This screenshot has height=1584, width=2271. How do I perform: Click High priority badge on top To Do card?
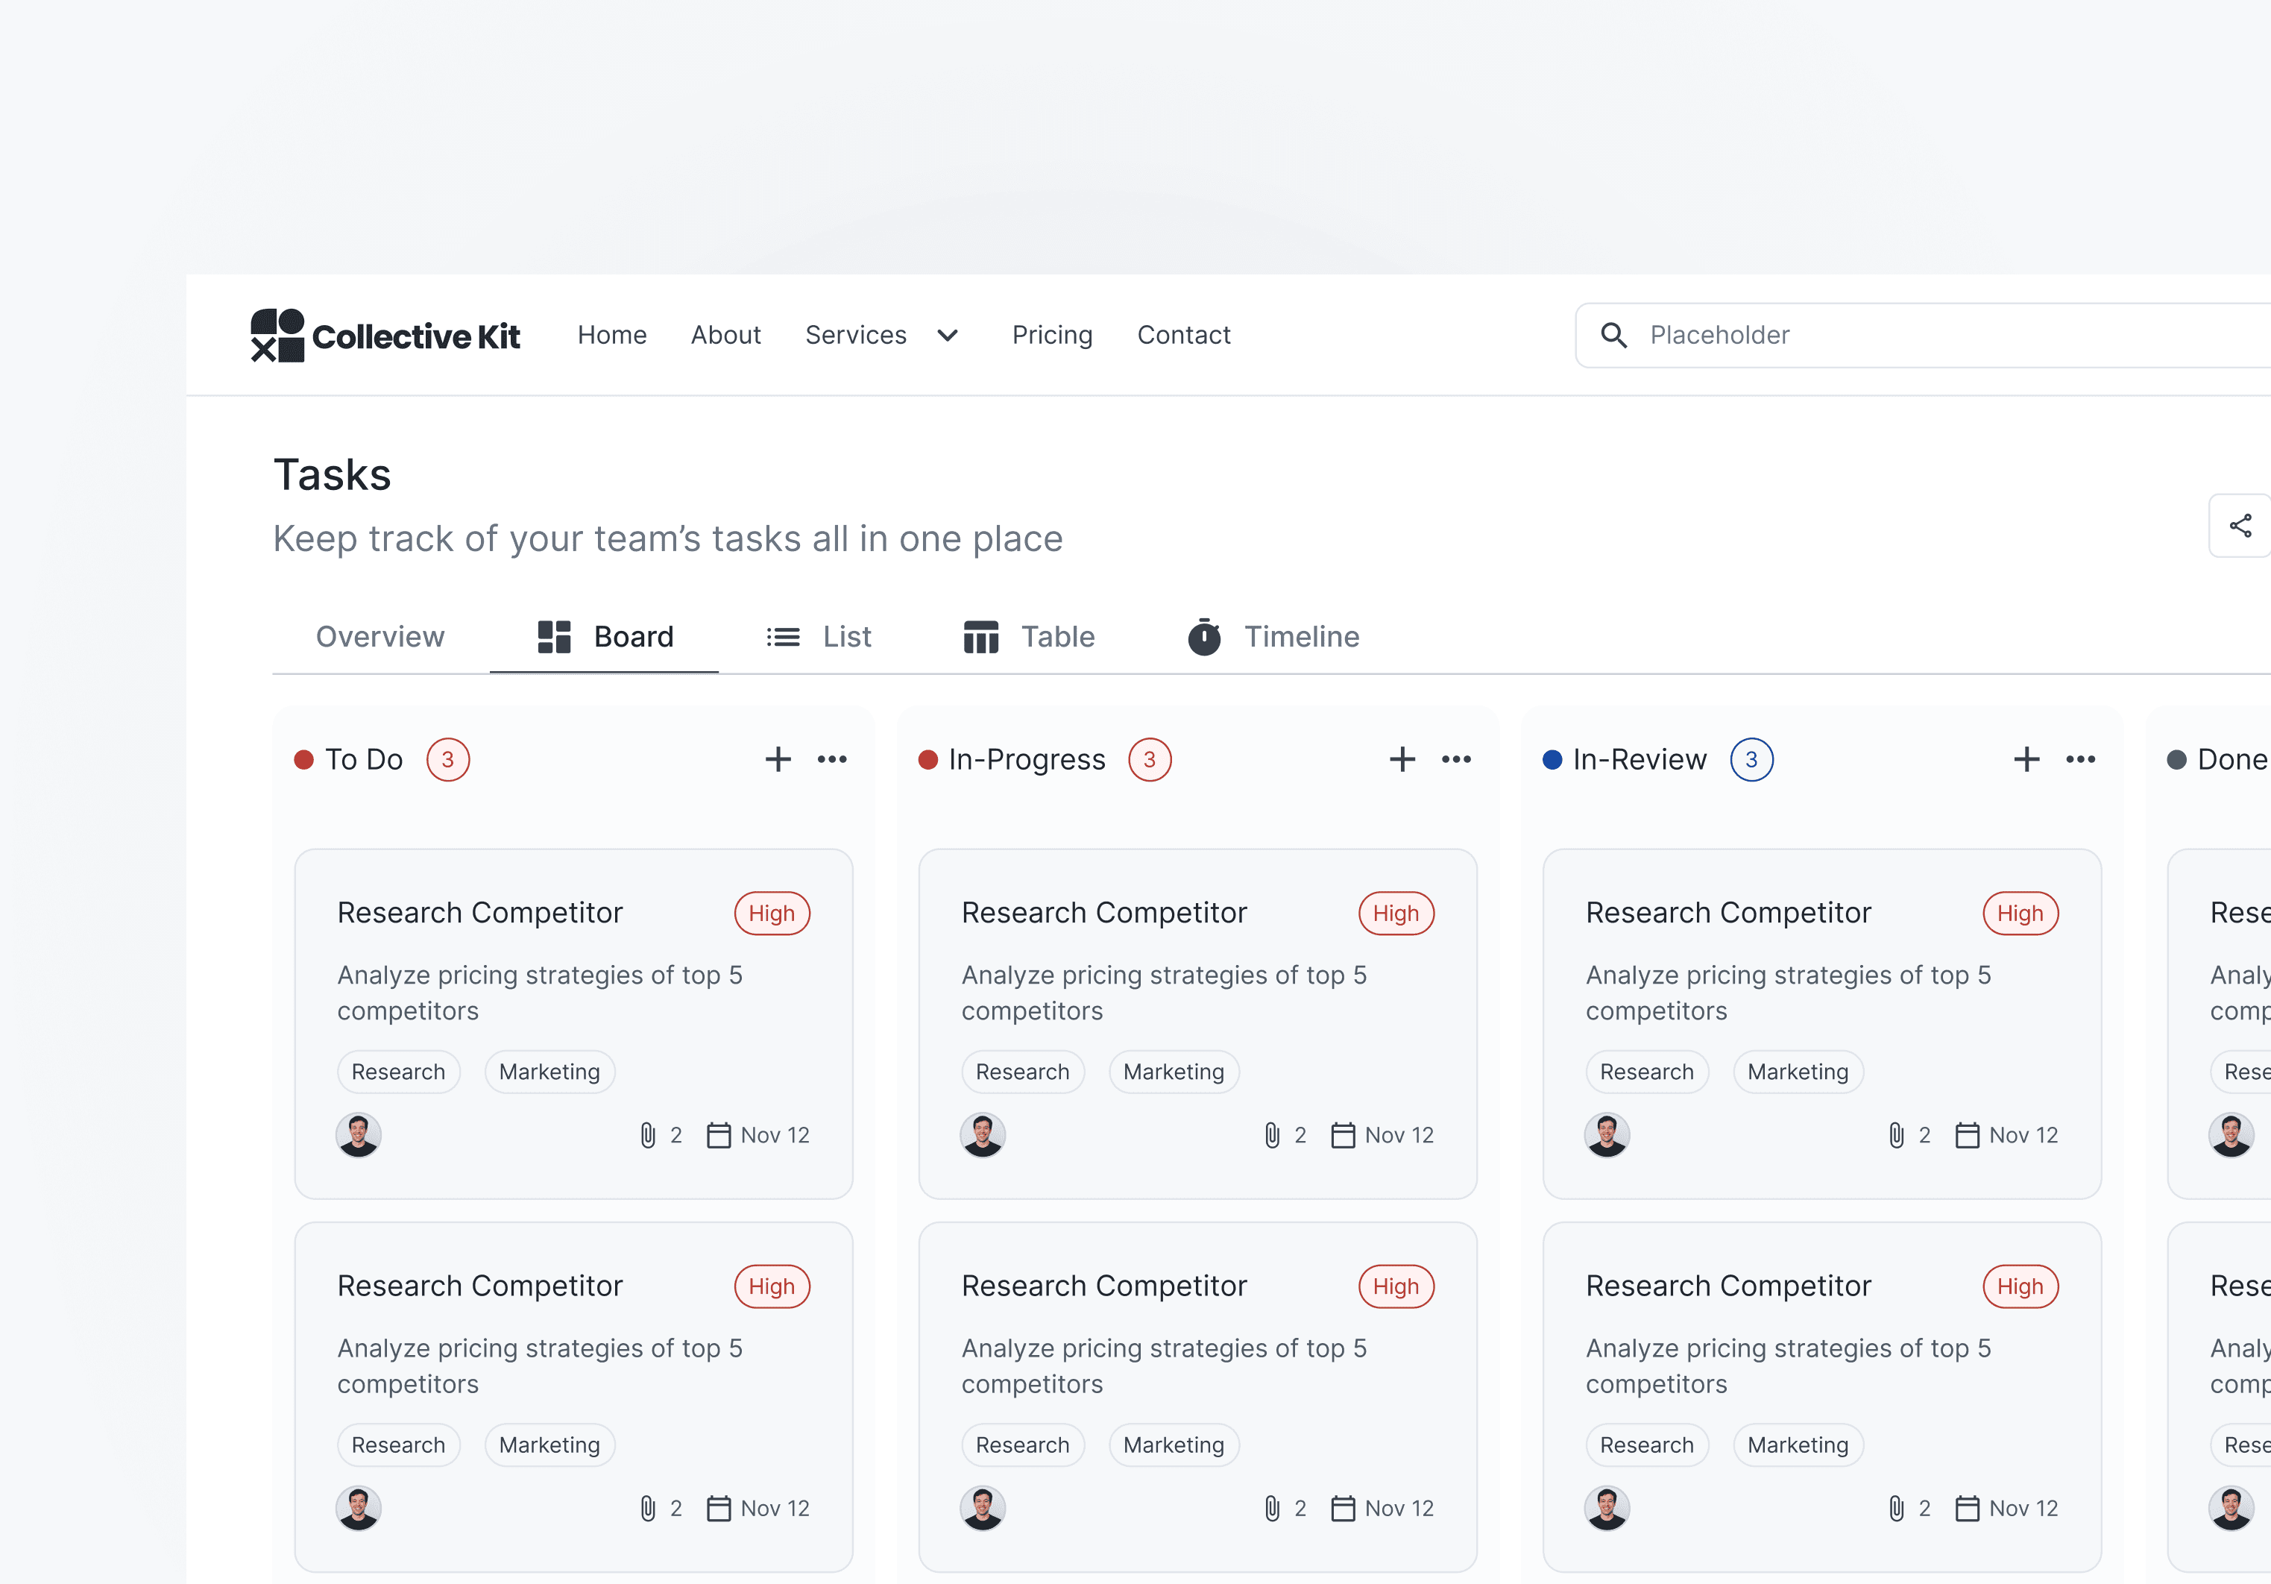pyautogui.click(x=772, y=914)
